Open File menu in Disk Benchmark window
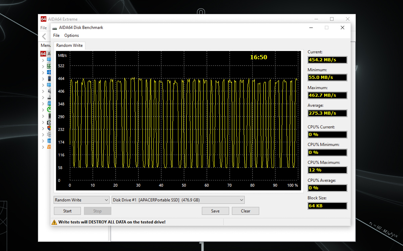Screen dimensions: 403x251 56,35
